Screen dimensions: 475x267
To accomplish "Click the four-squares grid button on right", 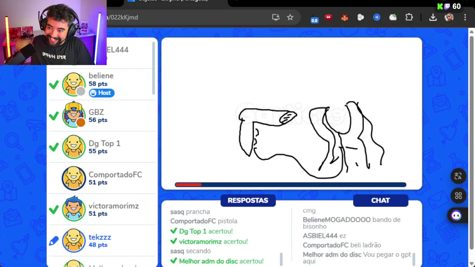I will click(x=458, y=196).
